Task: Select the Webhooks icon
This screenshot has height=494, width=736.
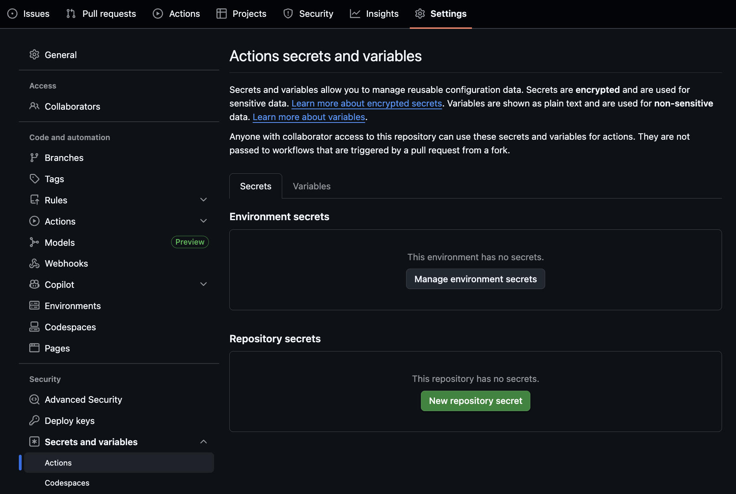Action: pos(34,263)
